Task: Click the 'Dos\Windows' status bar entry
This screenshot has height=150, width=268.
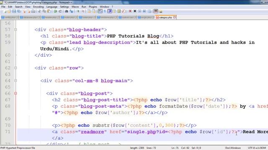Action: [233, 148]
